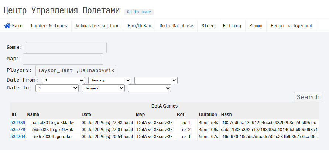Viewport: 329px width, 165px height.
Task: Open game ID 534264
Action: (18, 137)
